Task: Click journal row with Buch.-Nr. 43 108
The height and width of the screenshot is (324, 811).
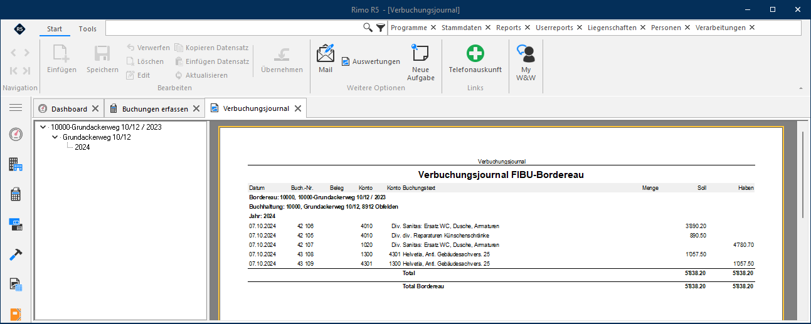Action: point(501,254)
